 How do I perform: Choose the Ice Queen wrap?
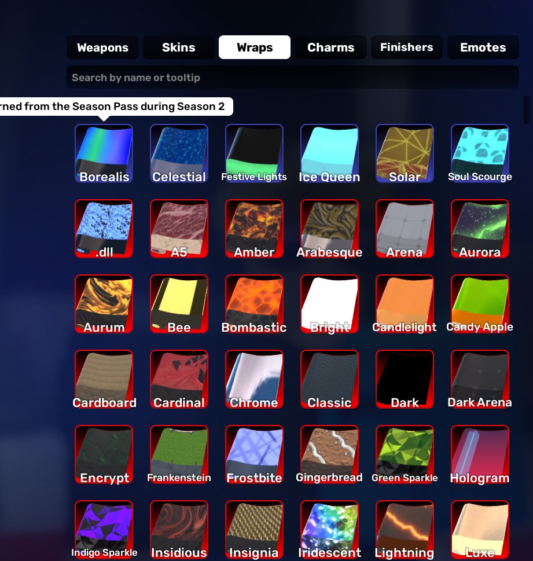coord(329,153)
